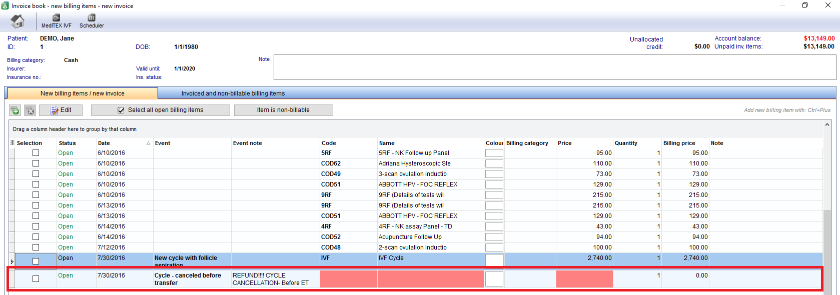Select checkbox of 6/10/2016 COD51 row
Screen dimensions: 840x295
pos(36,184)
